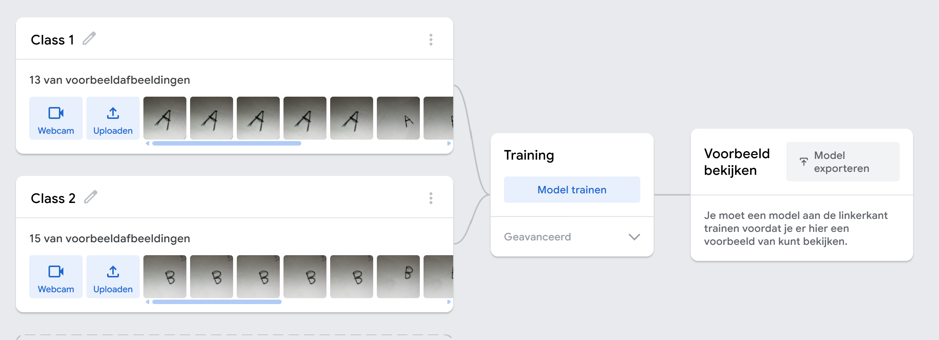This screenshot has width=939, height=340.
Task: Expand the Geavanceerd training options
Action: pos(537,237)
